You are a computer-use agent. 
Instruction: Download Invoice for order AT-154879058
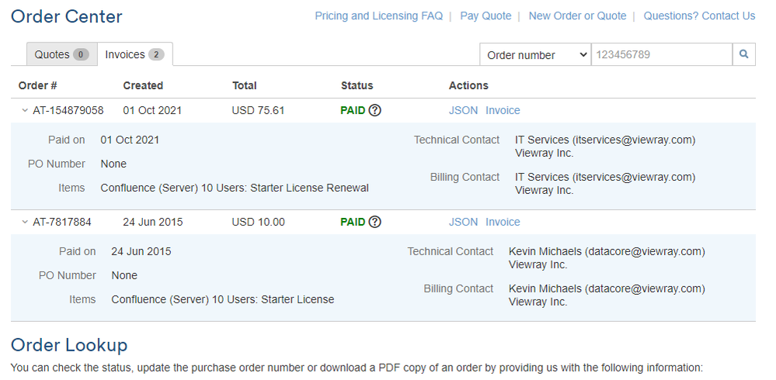(x=503, y=110)
